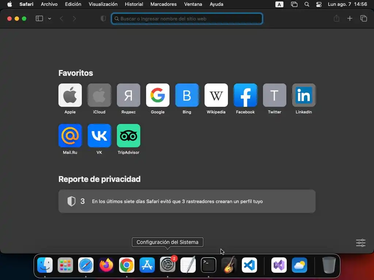The height and width of the screenshot is (280, 374).
Task: Open the TripAdvisor favorite
Action: coord(128,136)
